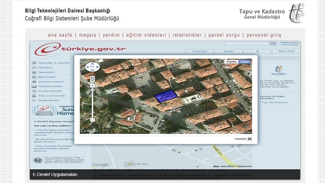Click the Vatandaş Rehberi book icon
The width and height of the screenshot is (325, 183).
pos(34,87)
